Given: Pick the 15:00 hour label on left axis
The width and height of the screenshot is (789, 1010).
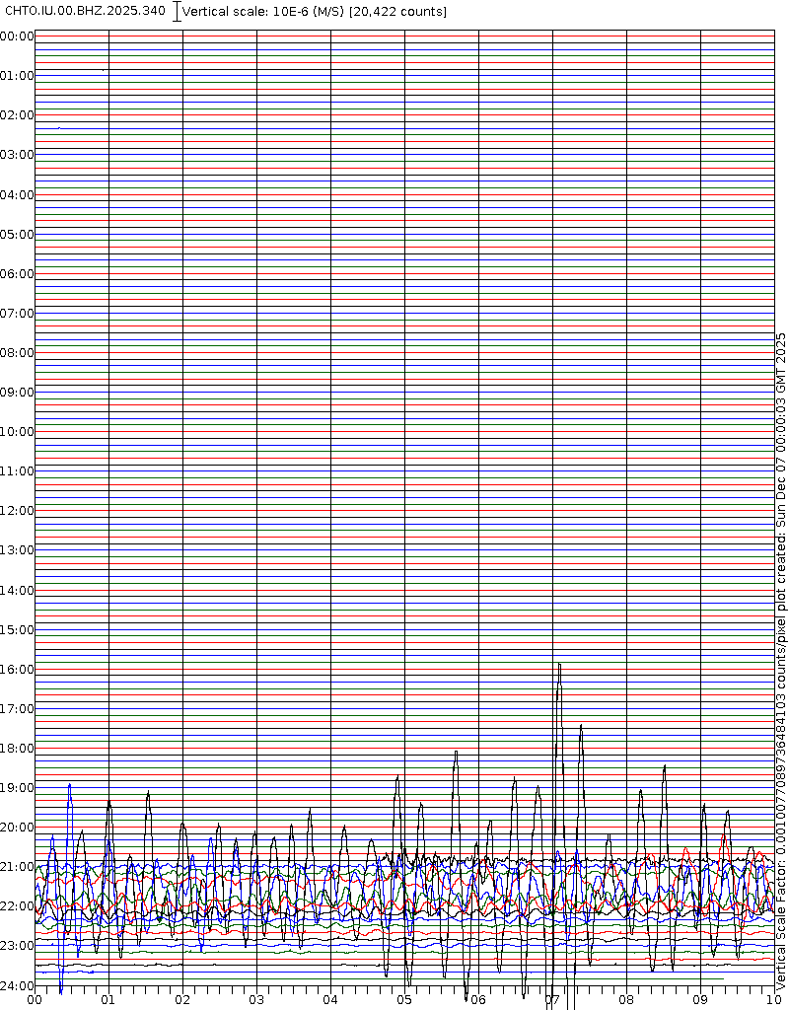Looking at the screenshot, I should coord(17,629).
